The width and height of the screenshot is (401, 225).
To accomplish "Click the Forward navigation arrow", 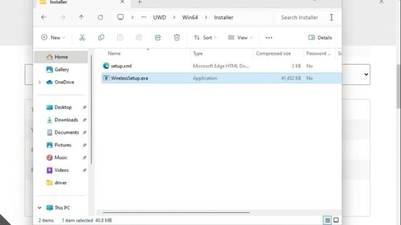I will click(63, 17).
